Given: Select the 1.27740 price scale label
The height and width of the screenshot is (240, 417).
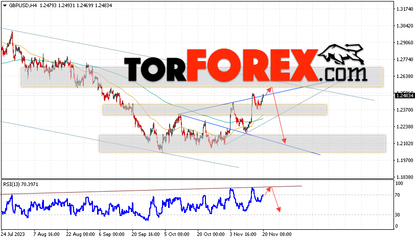Looking at the screenshot, I should click(x=405, y=60).
